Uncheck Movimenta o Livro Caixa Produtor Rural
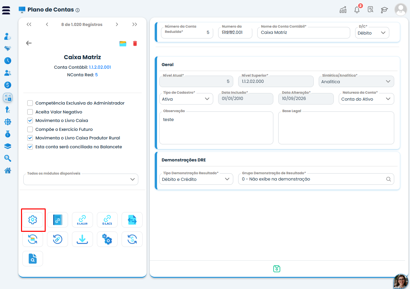Viewport: 410px width, 289px height. click(x=30, y=138)
